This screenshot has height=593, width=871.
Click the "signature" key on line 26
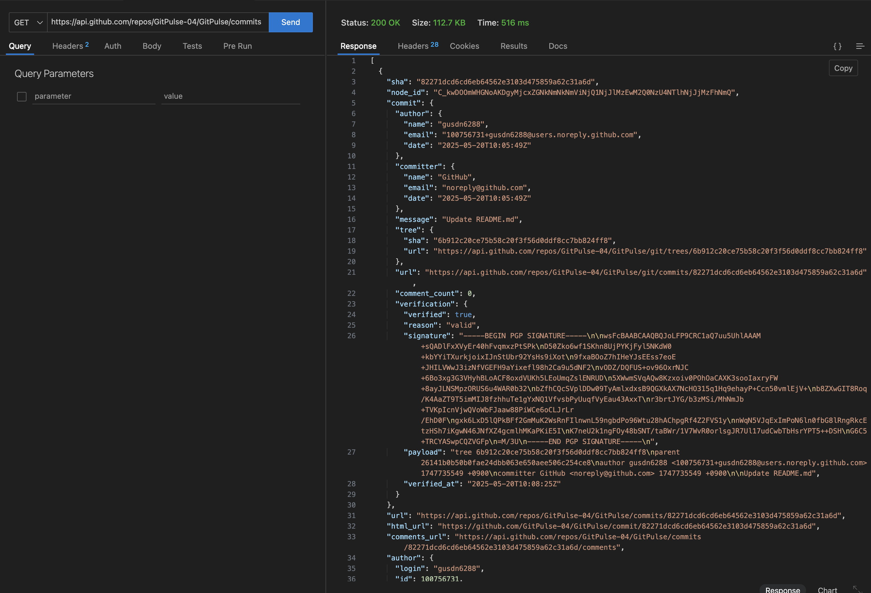click(x=427, y=336)
